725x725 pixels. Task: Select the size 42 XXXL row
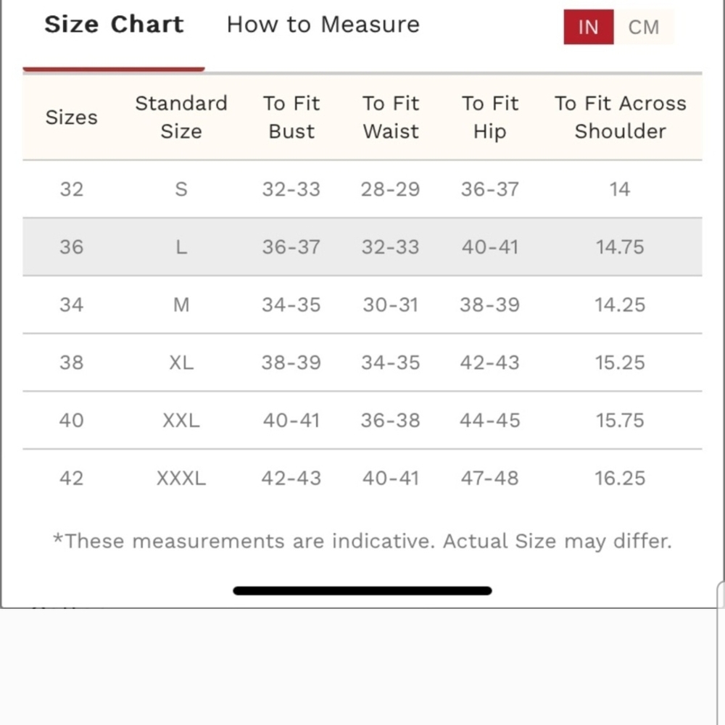[362, 478]
